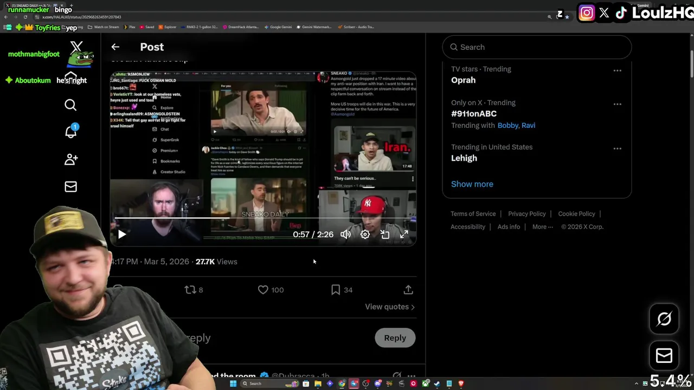
Task: Open the floating Messages drawer button
Action: pyautogui.click(x=664, y=355)
